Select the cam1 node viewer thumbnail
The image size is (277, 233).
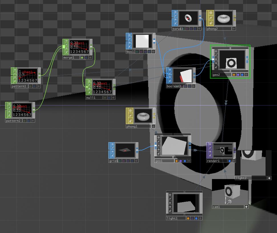point(230,192)
